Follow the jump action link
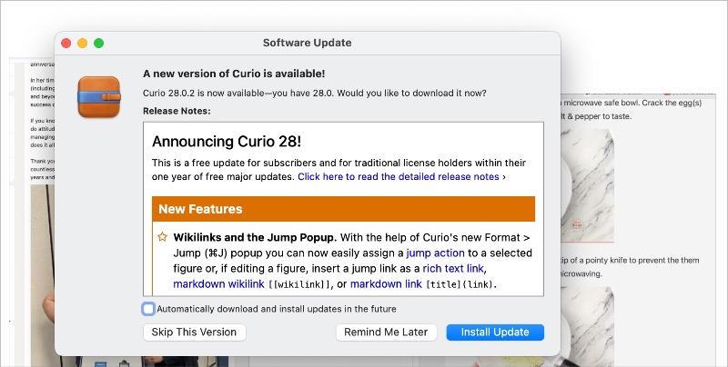 [435, 253]
